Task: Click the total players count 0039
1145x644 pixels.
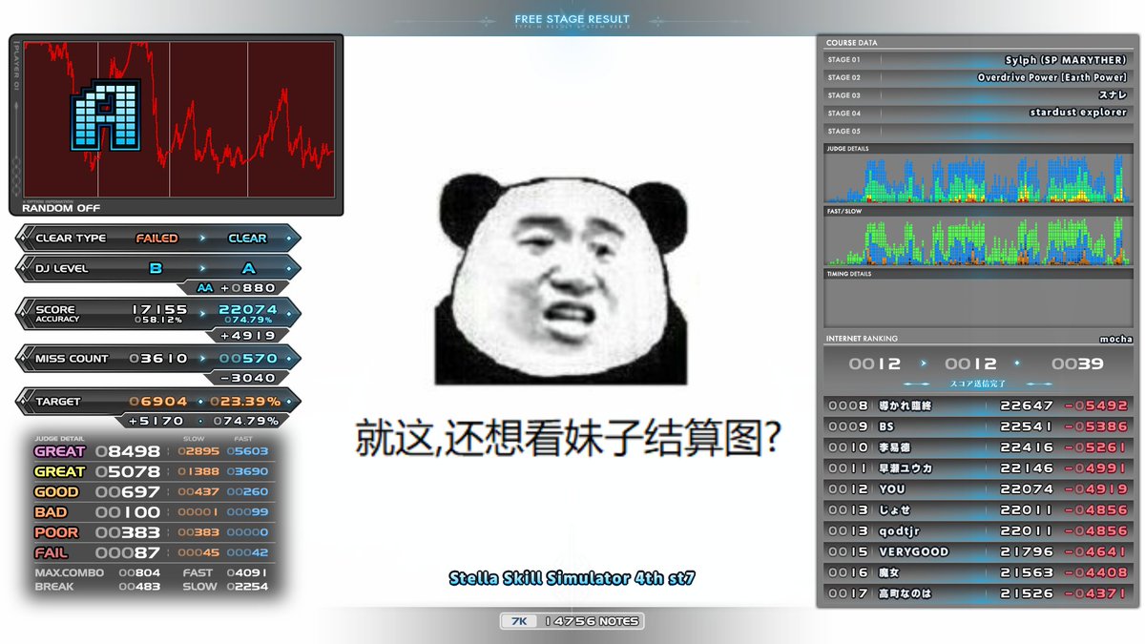Action: tap(1077, 364)
